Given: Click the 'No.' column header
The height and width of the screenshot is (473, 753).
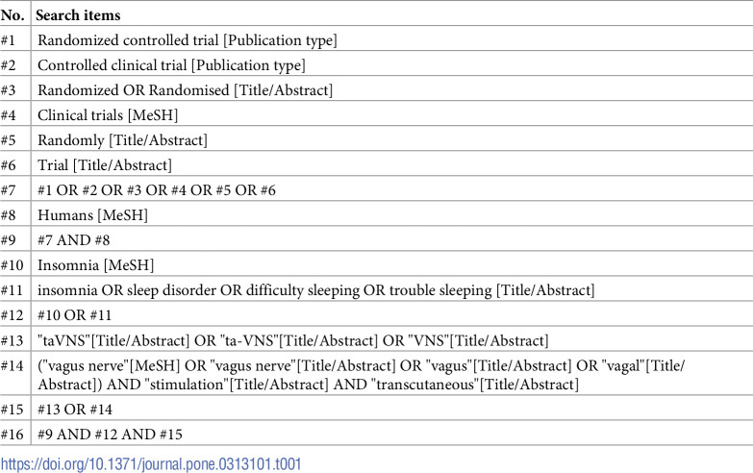Looking at the screenshot, I should 13,15.
